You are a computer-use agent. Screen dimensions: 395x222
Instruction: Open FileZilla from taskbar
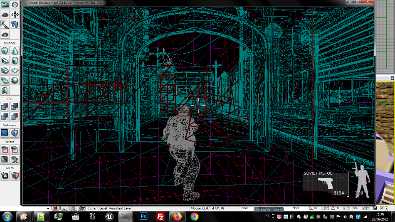(160, 217)
